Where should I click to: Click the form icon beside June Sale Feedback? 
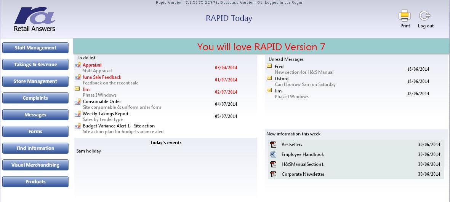coord(77,77)
